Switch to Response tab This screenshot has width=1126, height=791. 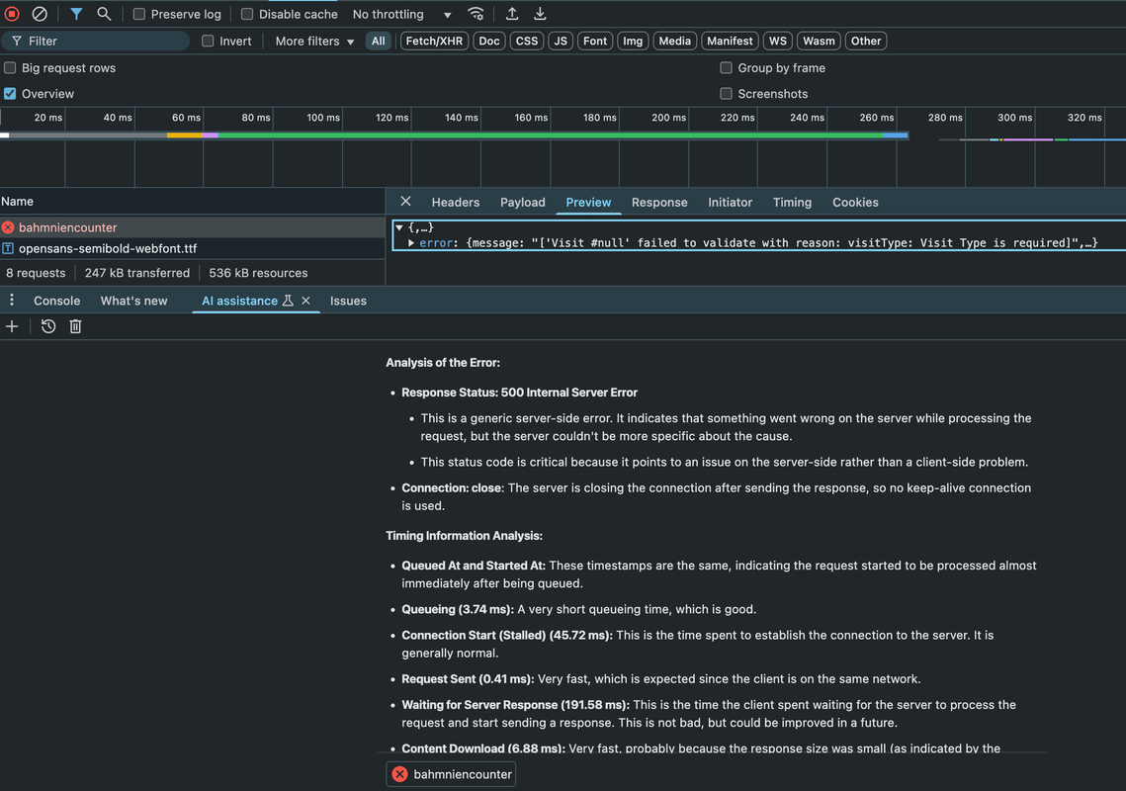pos(659,202)
